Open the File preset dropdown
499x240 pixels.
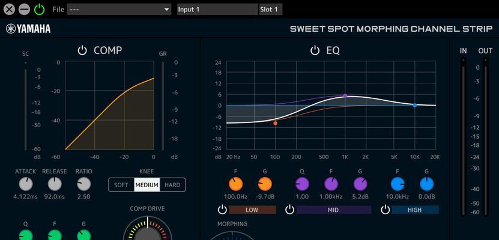[x=119, y=10]
